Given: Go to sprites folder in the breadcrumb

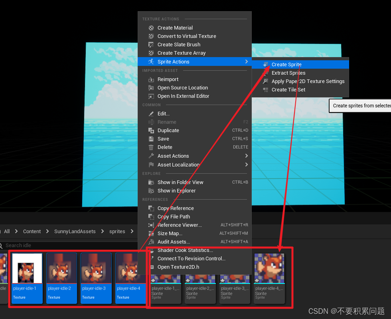Looking at the screenshot, I should [x=117, y=232].
